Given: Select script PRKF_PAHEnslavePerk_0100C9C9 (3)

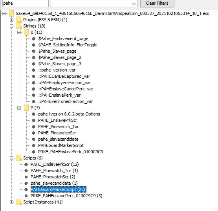Looking at the screenshot, I should click(66, 196).
